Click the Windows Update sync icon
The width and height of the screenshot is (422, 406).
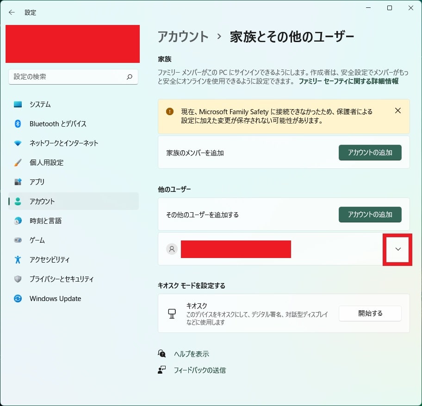pyautogui.click(x=18, y=298)
